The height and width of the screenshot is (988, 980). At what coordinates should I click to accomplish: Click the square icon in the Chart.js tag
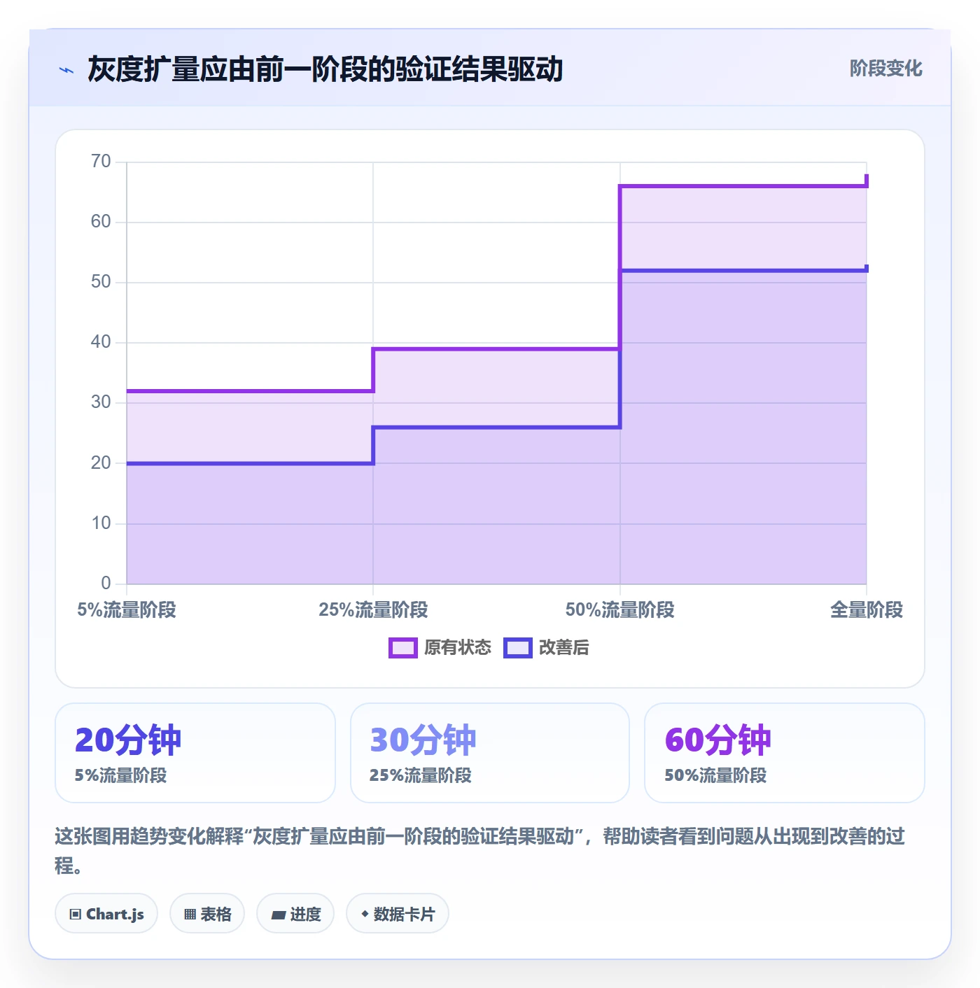pos(76,914)
